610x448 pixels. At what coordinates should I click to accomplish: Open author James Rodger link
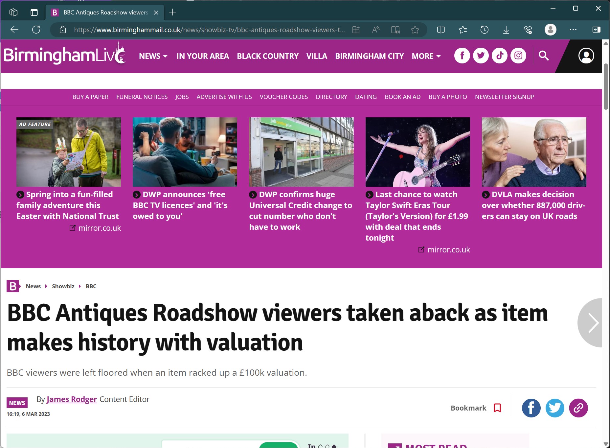coord(72,399)
